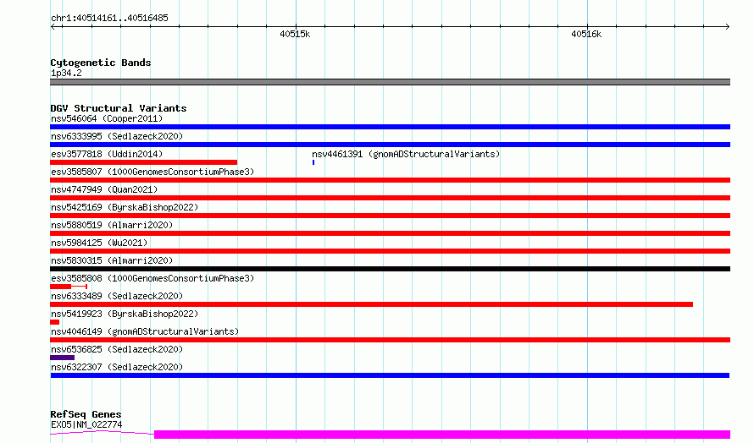Open the nsv6536825 (Sedlazeck2020) label
Viewport: 754px width, 443px height.
click(x=117, y=349)
